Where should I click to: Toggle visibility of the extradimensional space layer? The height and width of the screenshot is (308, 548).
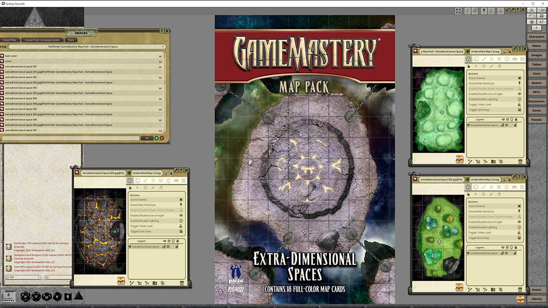coord(165,241)
